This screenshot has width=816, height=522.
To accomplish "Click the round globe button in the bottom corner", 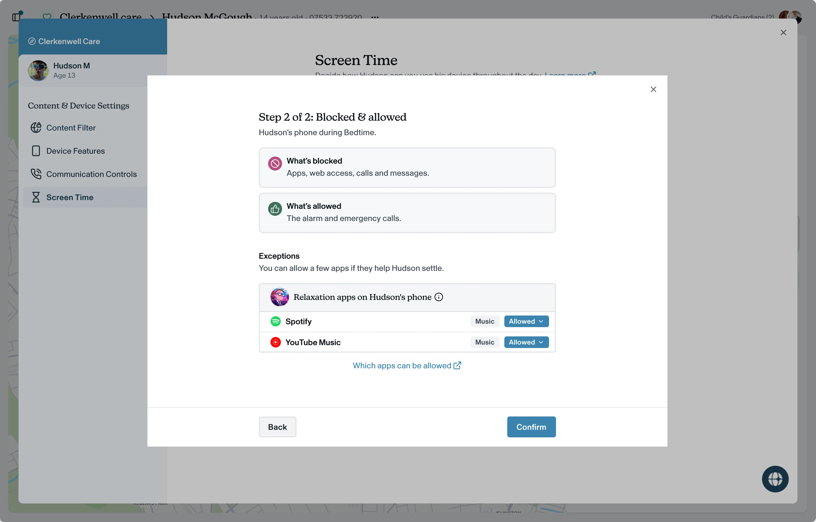I will [x=775, y=479].
